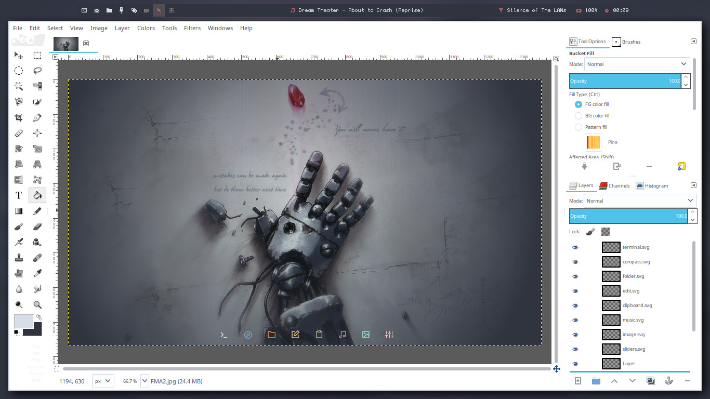Open Layers panel configure menu arrow
This screenshot has width=710, height=399.
click(693, 185)
